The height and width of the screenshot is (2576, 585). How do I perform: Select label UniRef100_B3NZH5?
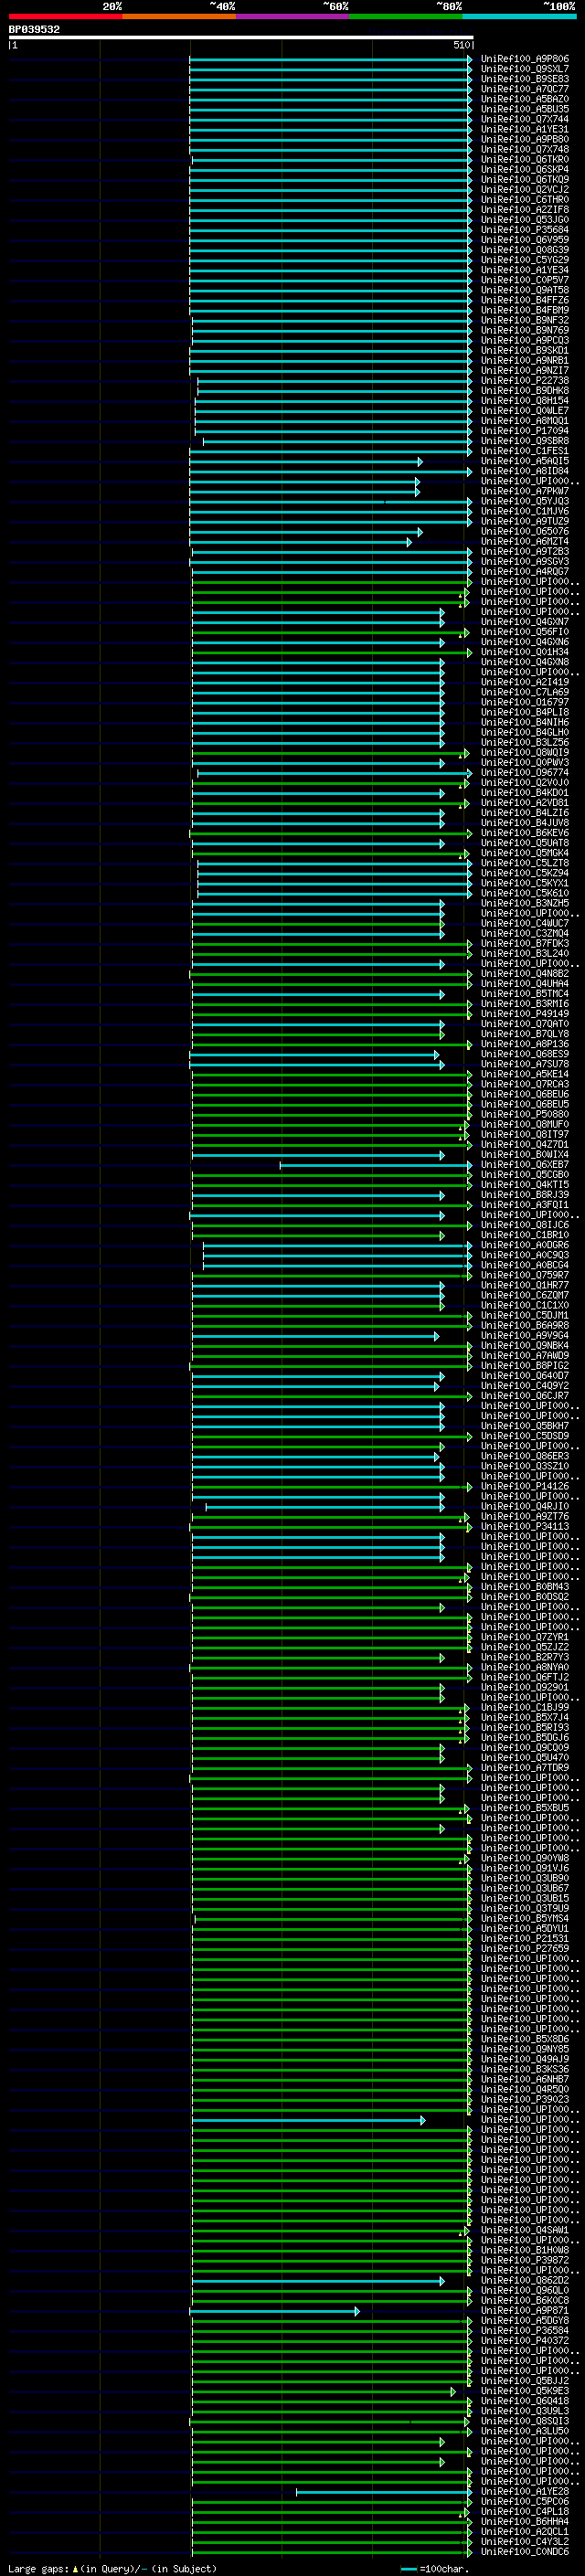point(525,903)
